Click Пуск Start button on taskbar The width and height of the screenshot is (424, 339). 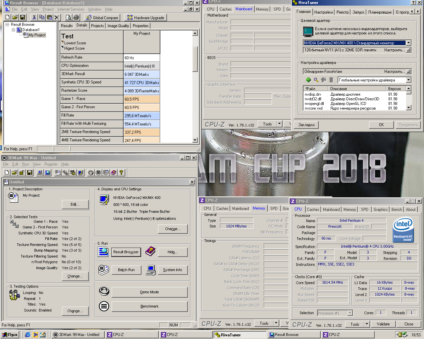pyautogui.click(x=10, y=335)
